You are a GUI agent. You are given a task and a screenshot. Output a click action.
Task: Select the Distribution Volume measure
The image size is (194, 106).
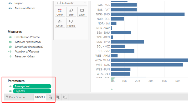pos(27,37)
